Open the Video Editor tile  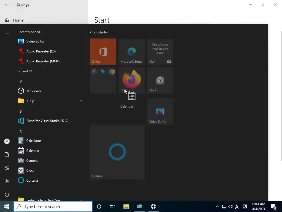click(160, 112)
